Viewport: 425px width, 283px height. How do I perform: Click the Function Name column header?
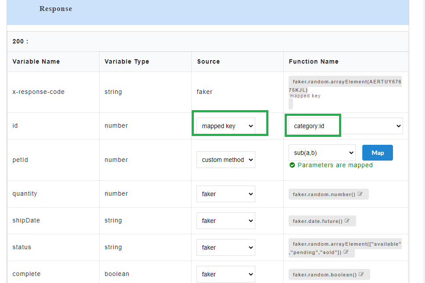314,61
